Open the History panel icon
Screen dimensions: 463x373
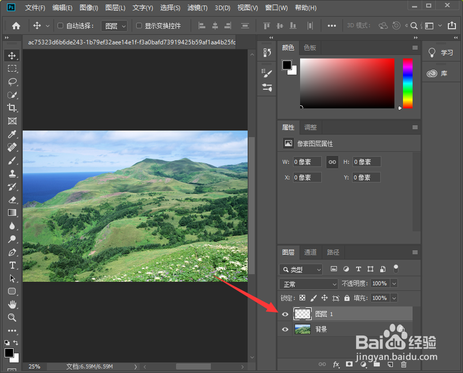(x=267, y=52)
